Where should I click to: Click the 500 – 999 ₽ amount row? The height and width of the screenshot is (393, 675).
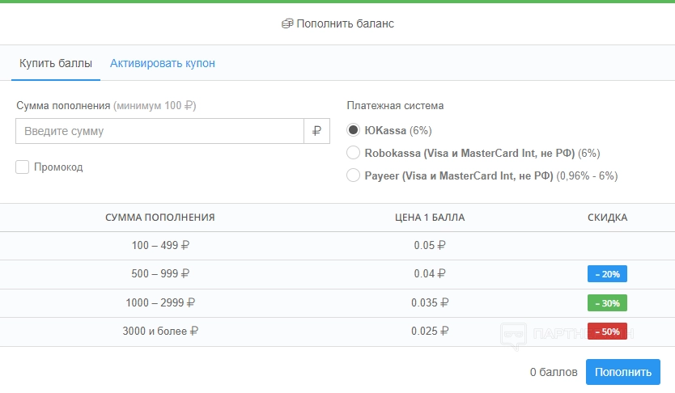coord(160,274)
